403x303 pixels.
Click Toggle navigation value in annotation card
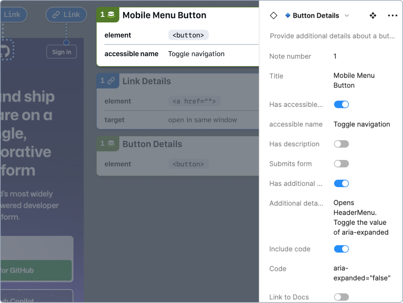pyautogui.click(x=197, y=54)
